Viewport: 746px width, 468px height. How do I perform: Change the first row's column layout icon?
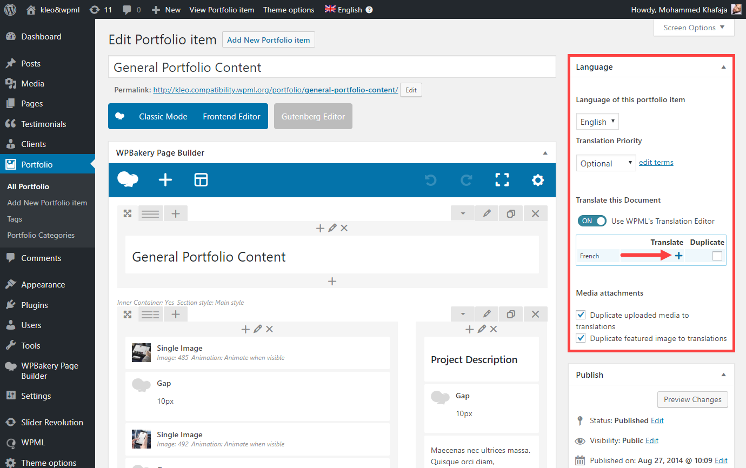[150, 213]
